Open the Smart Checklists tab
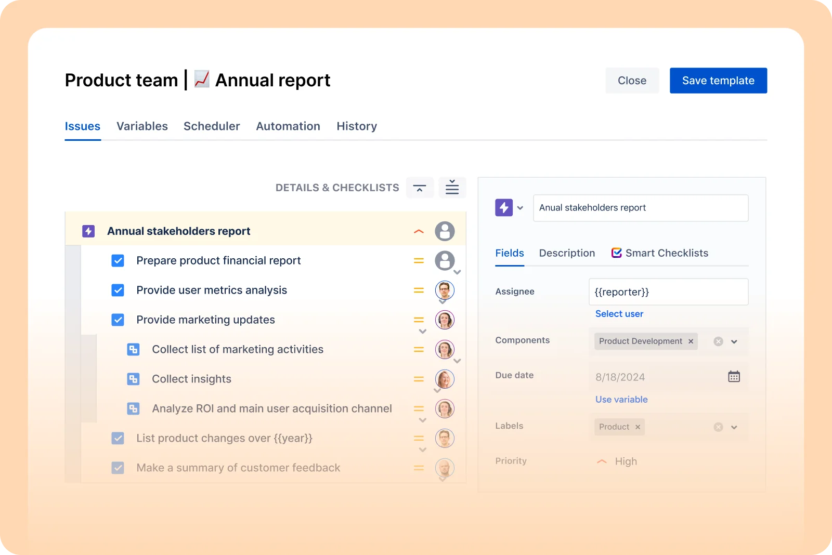 660,253
